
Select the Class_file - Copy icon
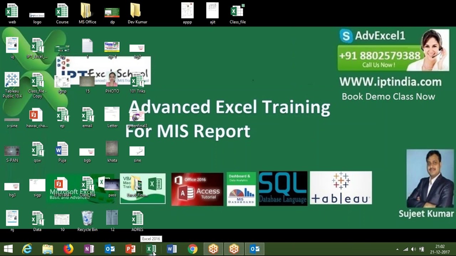click(x=37, y=85)
